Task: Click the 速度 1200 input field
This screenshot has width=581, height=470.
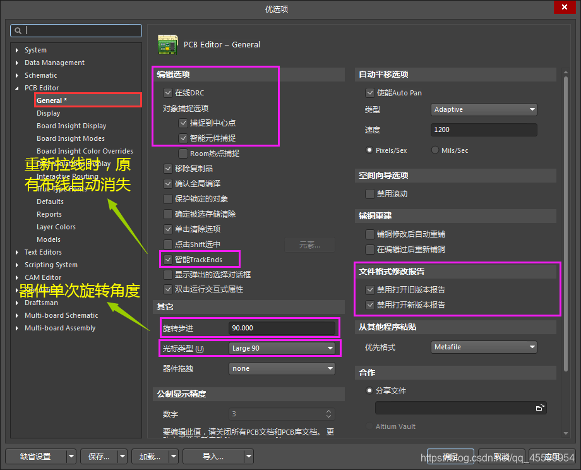Action: (x=484, y=130)
